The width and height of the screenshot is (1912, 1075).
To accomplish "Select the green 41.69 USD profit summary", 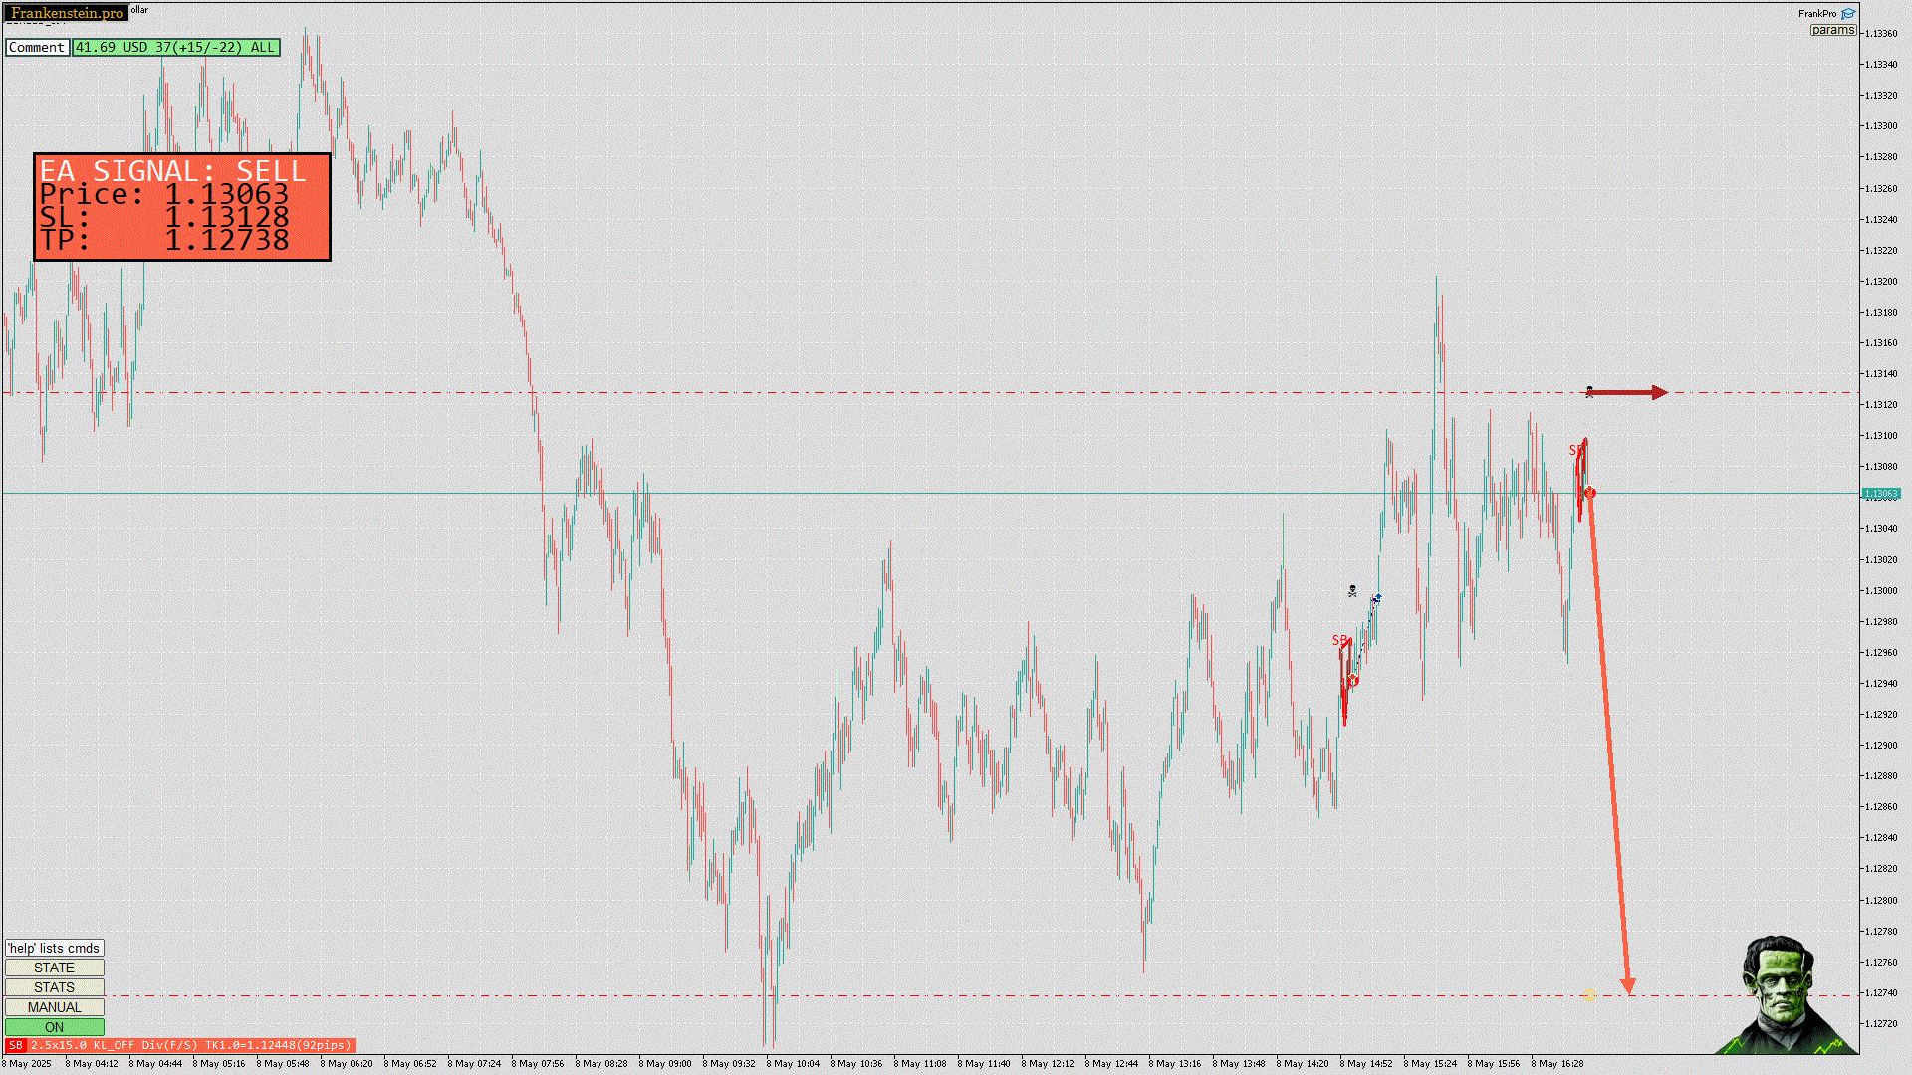I will [176, 47].
